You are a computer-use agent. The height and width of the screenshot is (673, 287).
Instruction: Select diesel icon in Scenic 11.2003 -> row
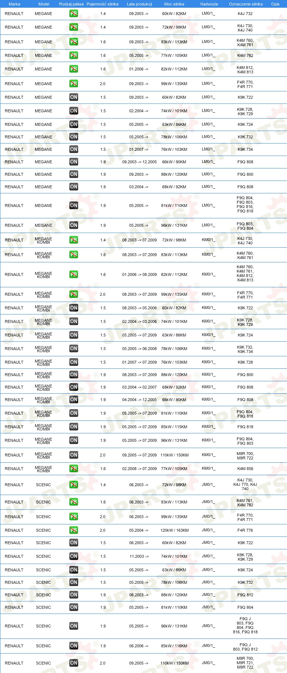[74, 556]
